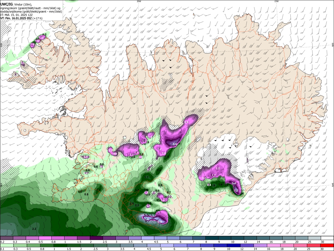Click the 'IT: Mið. 15. 01. 2025 12Z' line
This screenshot has width=334, height=251.
(16, 15)
